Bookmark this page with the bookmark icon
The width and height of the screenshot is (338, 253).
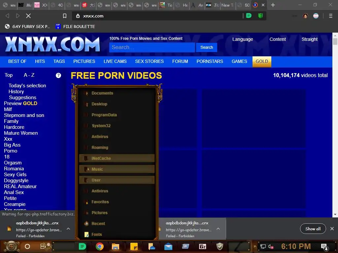pyautogui.click(x=64, y=16)
